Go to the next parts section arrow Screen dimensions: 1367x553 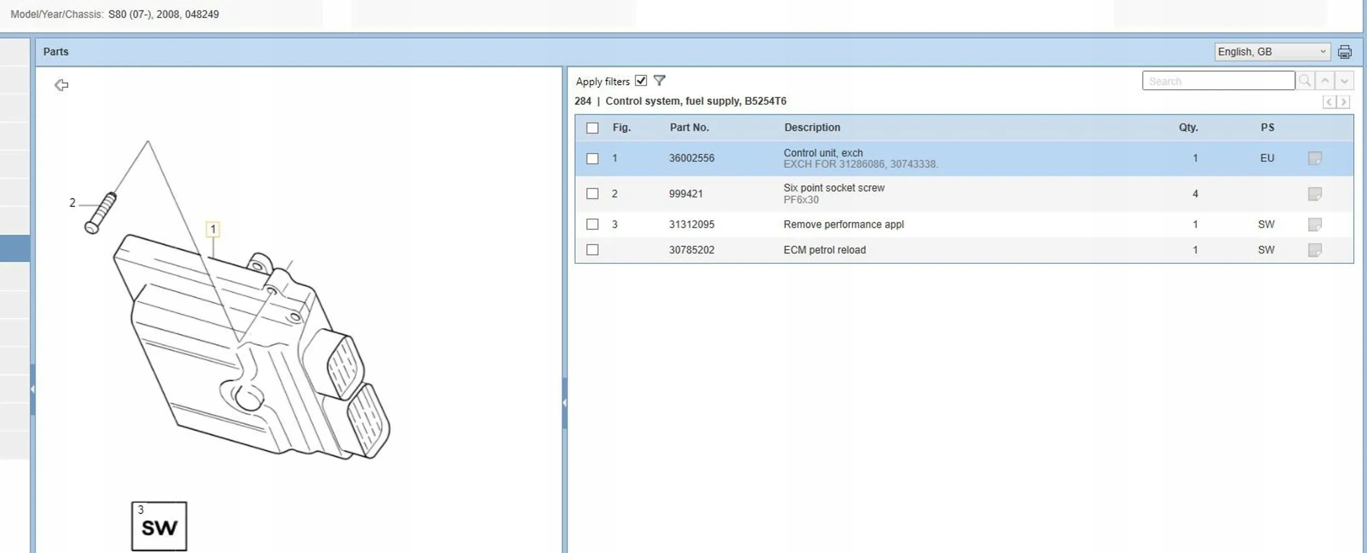click(1343, 102)
